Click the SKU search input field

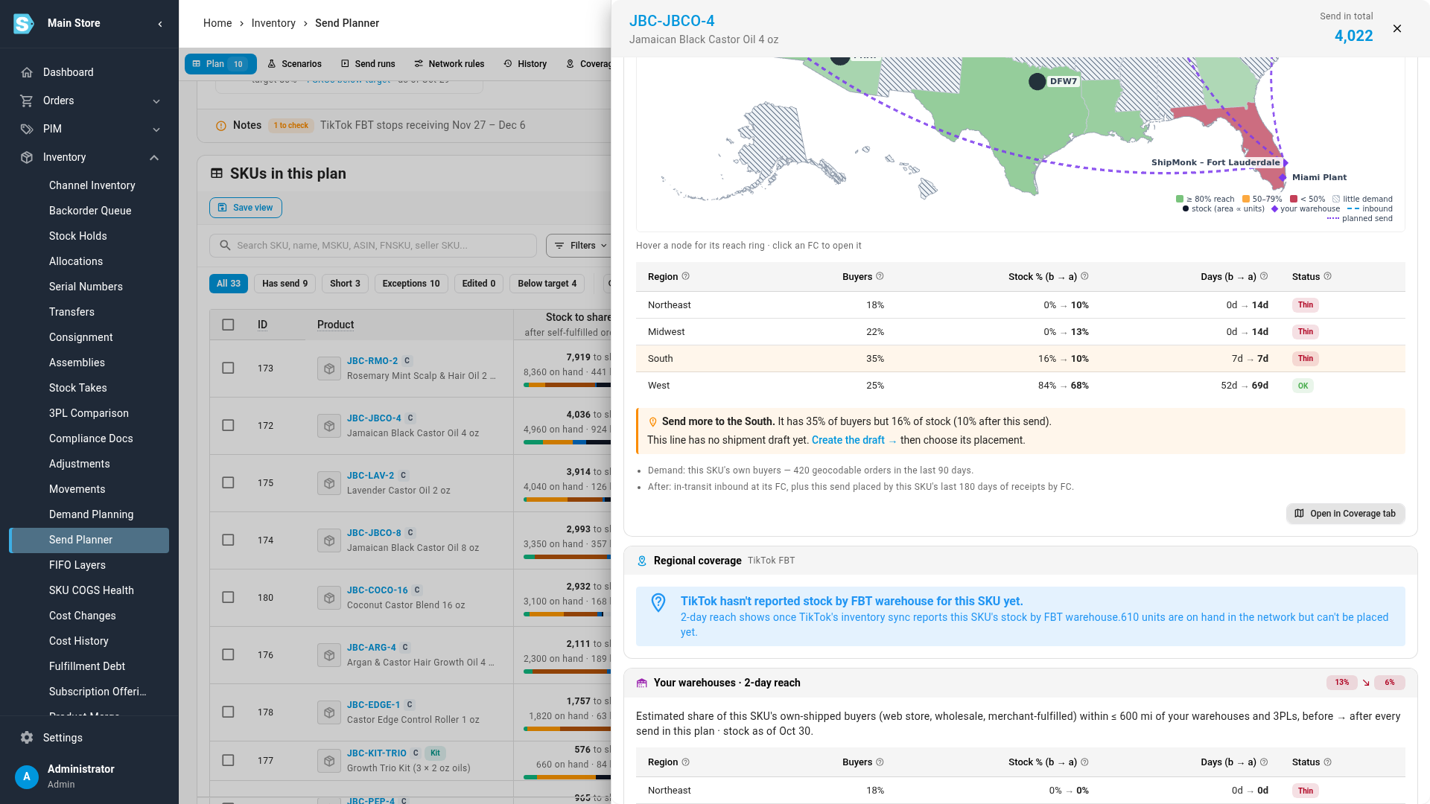click(x=373, y=246)
